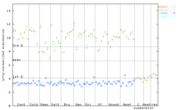Click the green plus shoot legend marker
The width and height of the screenshot is (183, 110).
[174, 10]
